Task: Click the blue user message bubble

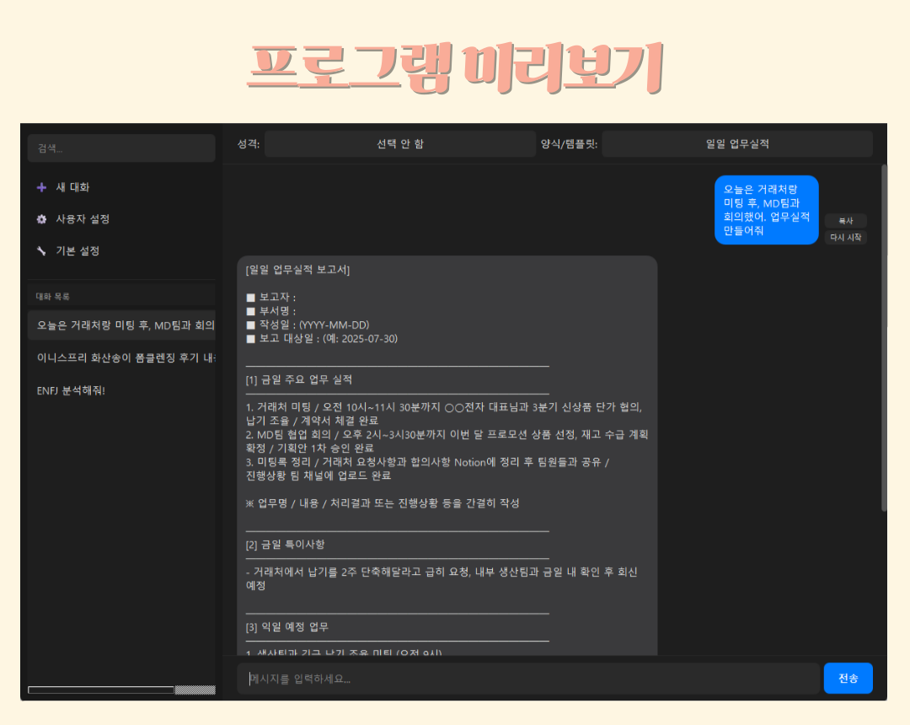Action: click(766, 209)
